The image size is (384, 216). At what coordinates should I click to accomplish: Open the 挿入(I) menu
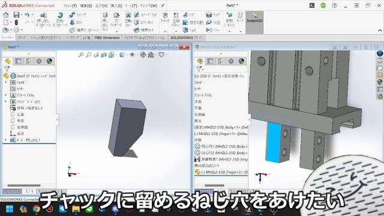(x=116, y=5)
